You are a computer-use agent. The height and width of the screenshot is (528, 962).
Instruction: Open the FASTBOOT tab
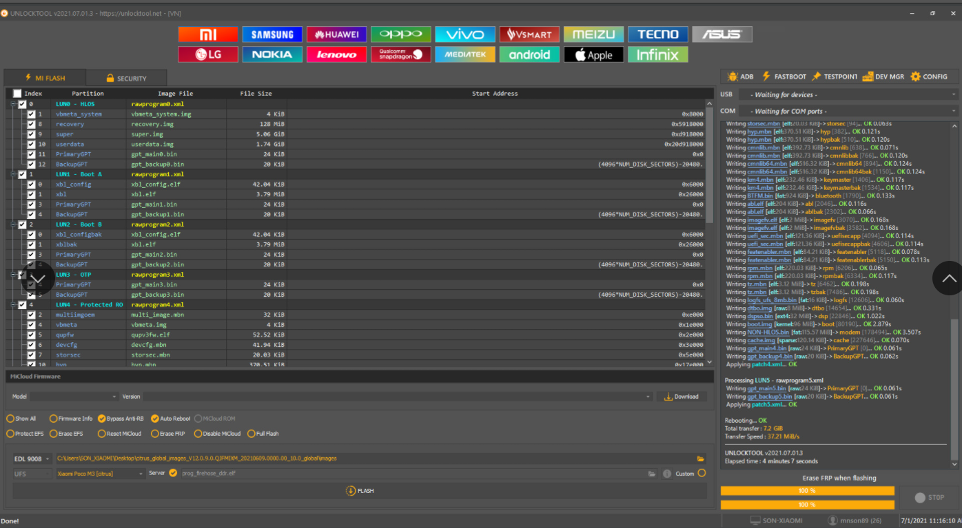point(784,77)
